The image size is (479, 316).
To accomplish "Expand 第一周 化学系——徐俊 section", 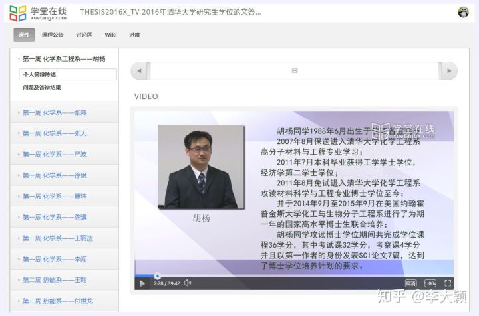I will 64,175.
